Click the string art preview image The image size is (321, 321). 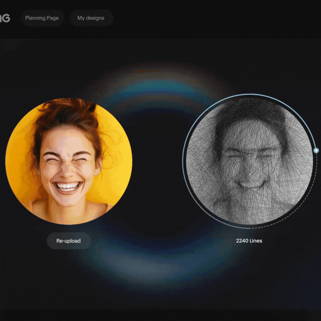point(249,161)
